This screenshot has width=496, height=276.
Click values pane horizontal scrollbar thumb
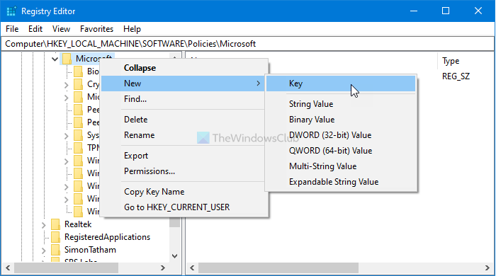tap(278, 268)
